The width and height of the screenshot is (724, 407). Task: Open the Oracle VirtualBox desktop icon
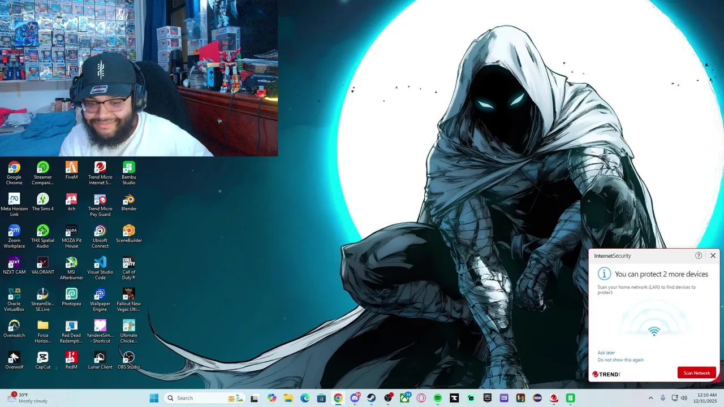14,300
